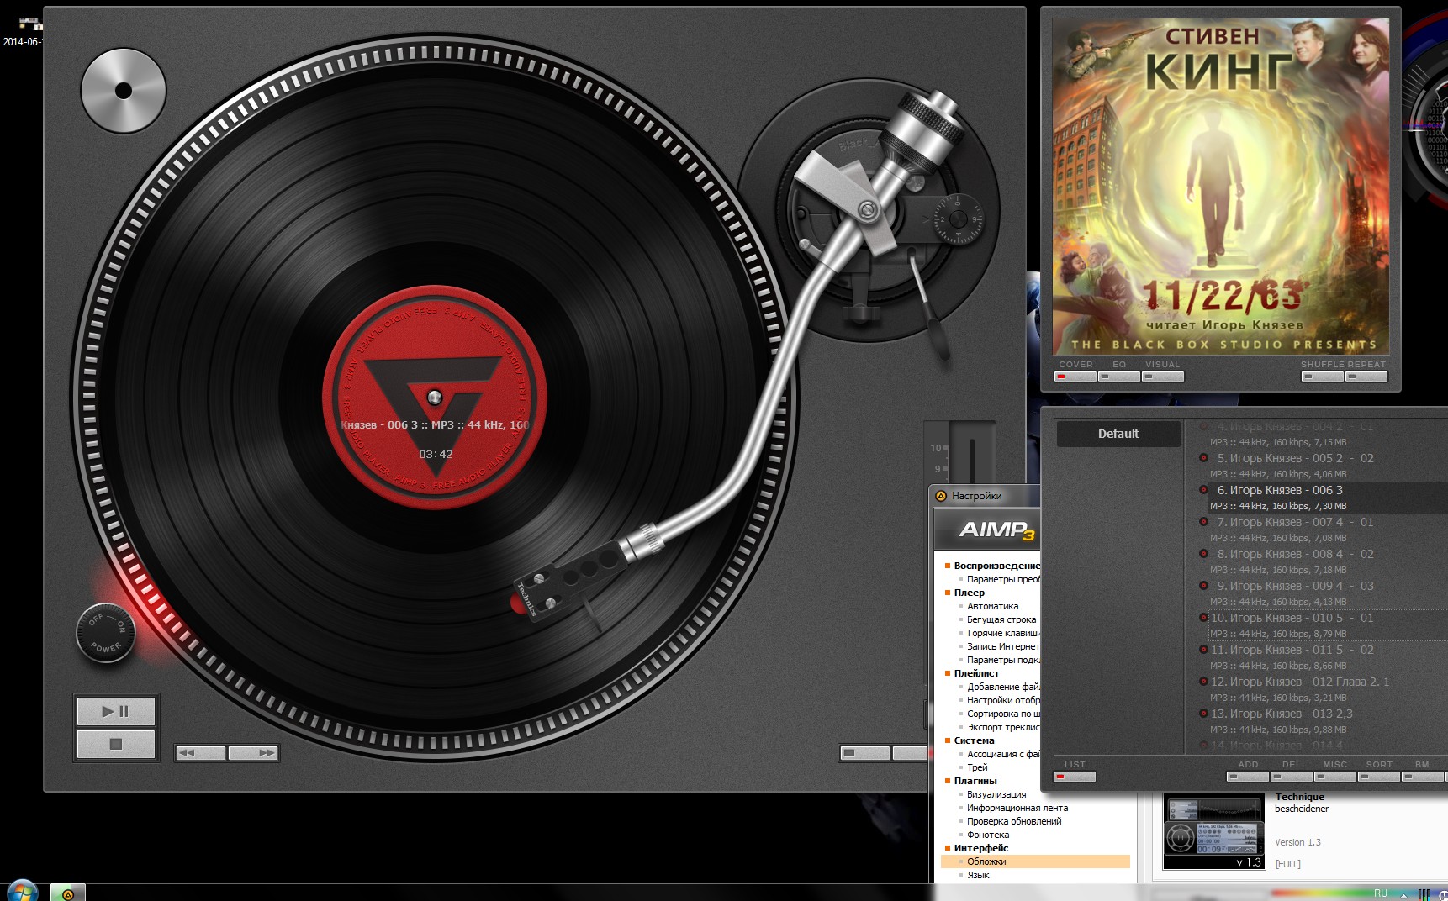The width and height of the screenshot is (1448, 901).
Task: Select Проверка обновлений in the settings tree
Action: pos(1014,821)
